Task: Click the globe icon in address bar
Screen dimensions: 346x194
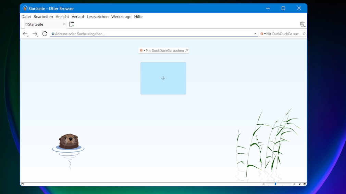Action: coord(53,34)
